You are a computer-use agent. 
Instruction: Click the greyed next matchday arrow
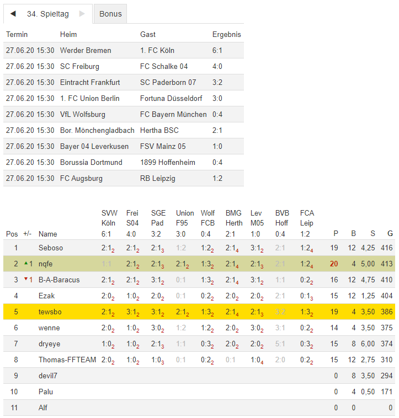82,14
